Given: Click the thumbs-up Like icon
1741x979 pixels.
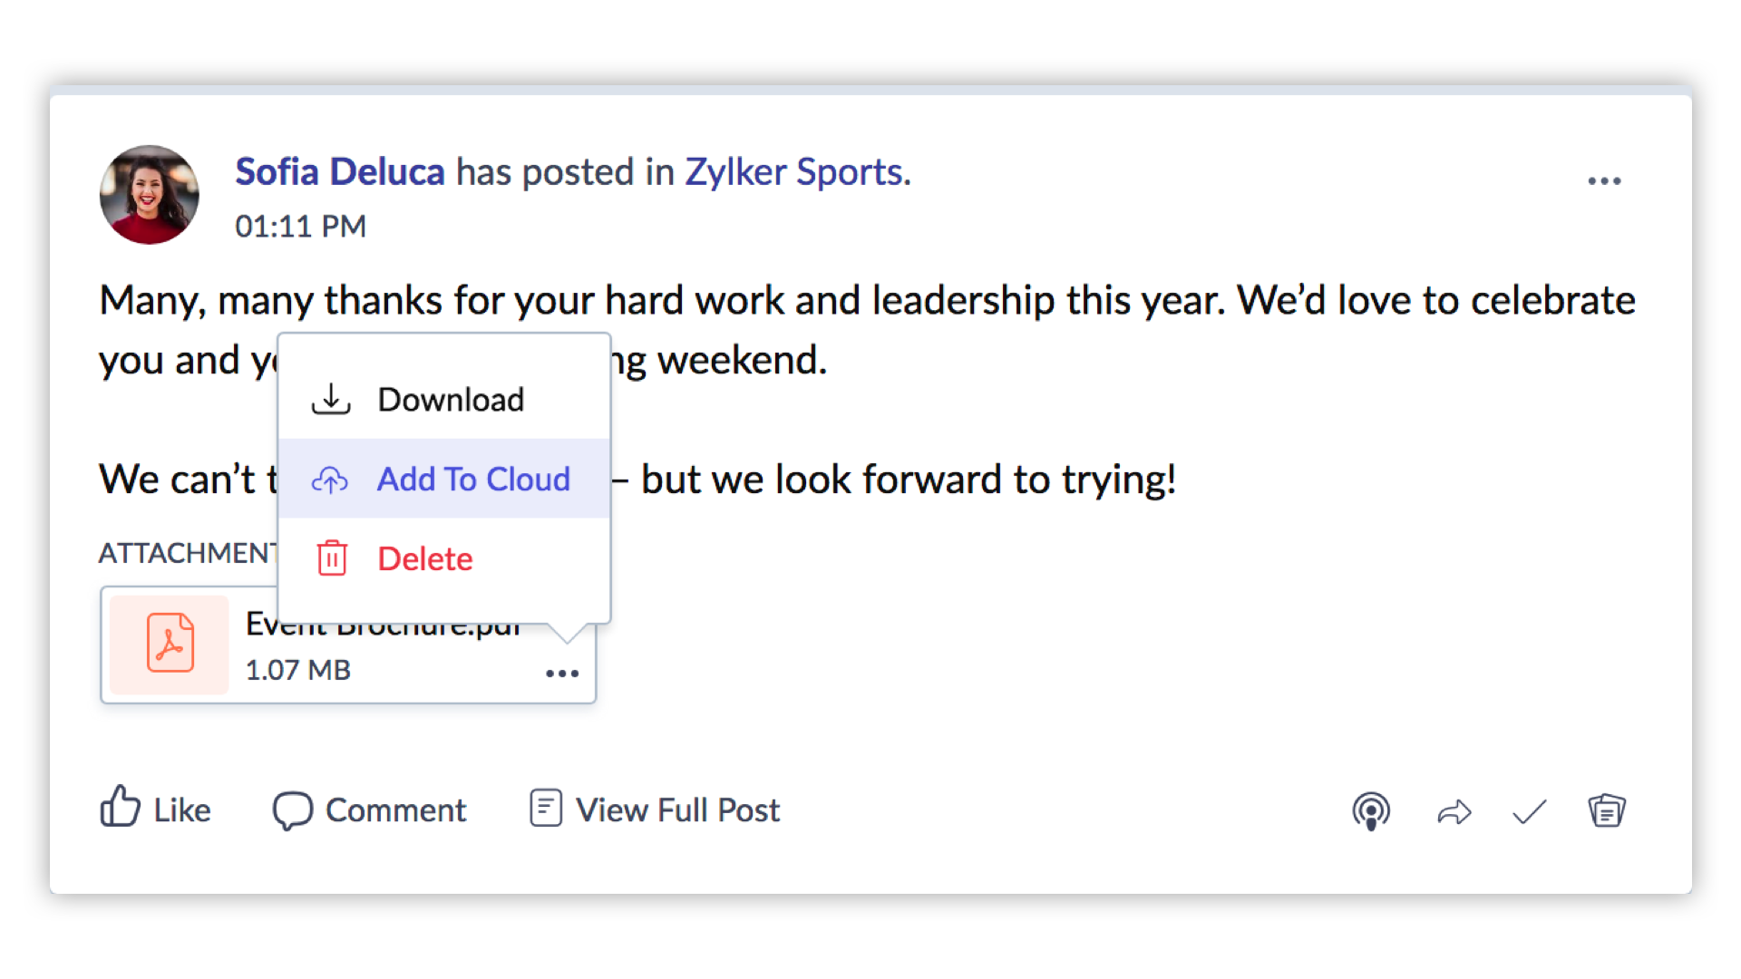Looking at the screenshot, I should [x=120, y=806].
